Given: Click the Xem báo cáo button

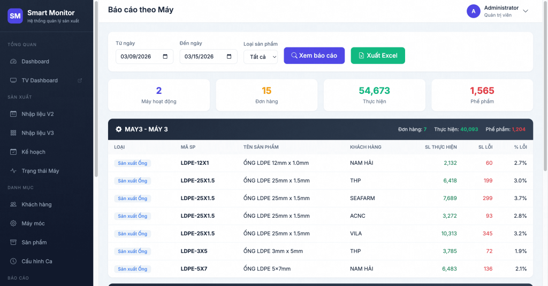Looking at the screenshot, I should tap(314, 55).
